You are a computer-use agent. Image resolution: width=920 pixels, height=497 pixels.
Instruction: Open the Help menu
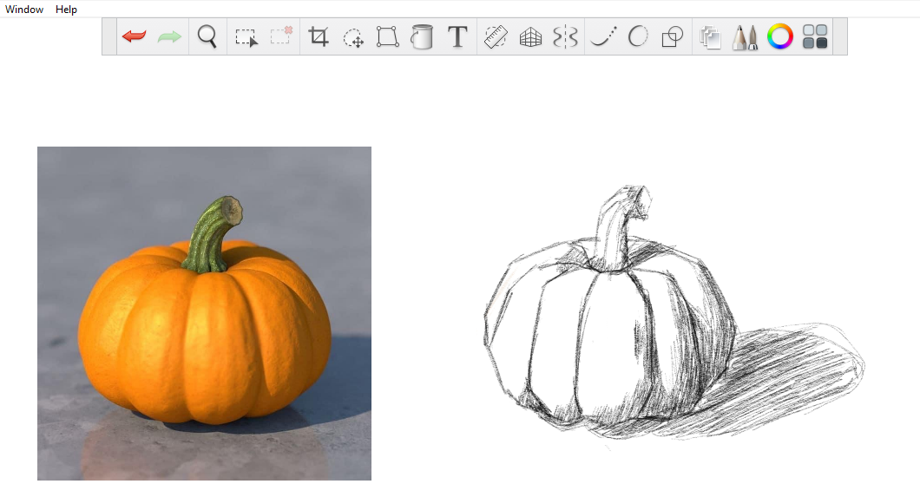tap(66, 10)
